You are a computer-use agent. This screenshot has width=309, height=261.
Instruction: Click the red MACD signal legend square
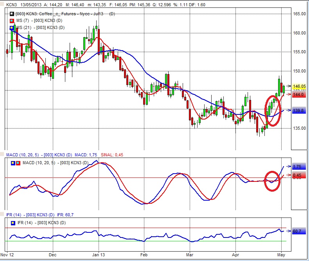point(18,163)
